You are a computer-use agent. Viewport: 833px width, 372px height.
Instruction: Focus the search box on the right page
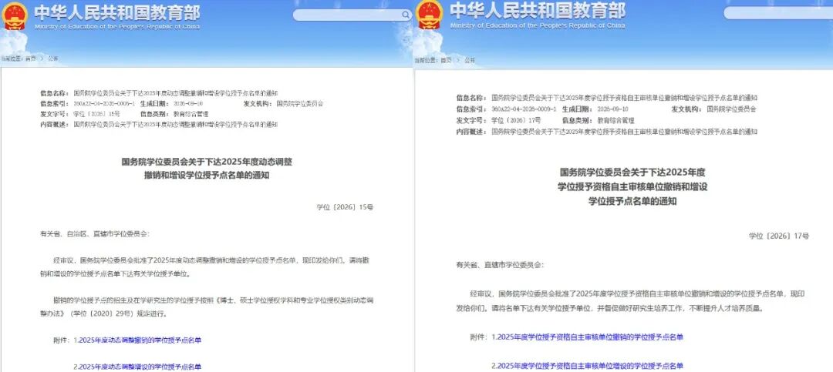[x=777, y=13]
